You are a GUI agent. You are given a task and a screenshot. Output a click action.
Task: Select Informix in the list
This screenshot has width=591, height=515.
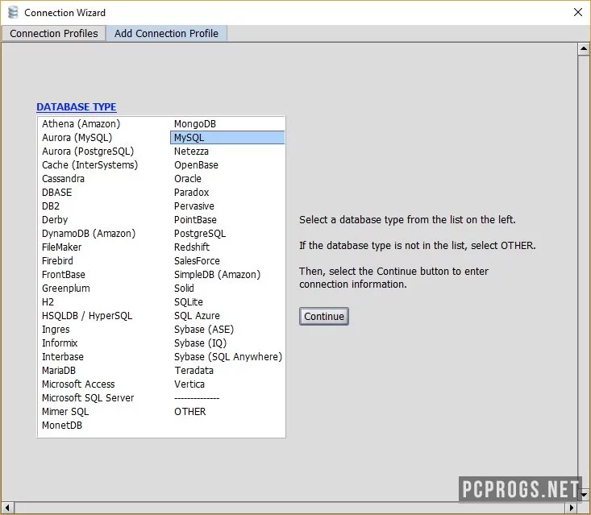[x=60, y=343]
